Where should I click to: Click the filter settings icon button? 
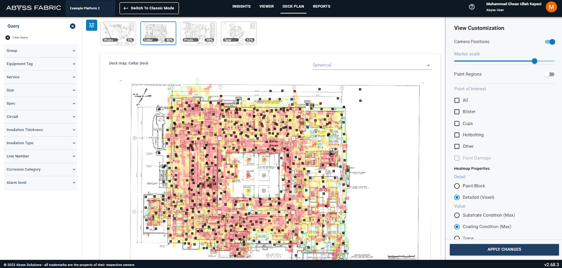coord(92,25)
